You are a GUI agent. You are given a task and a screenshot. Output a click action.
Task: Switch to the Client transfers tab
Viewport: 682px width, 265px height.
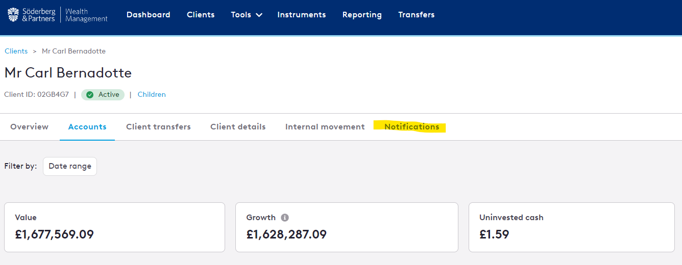(158, 127)
